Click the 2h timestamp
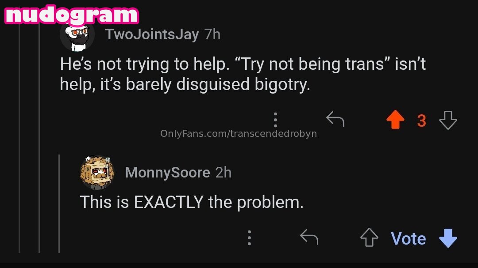 click(224, 173)
